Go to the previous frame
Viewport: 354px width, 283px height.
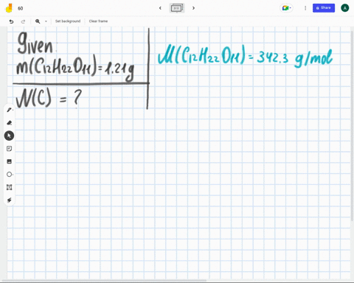(160, 8)
